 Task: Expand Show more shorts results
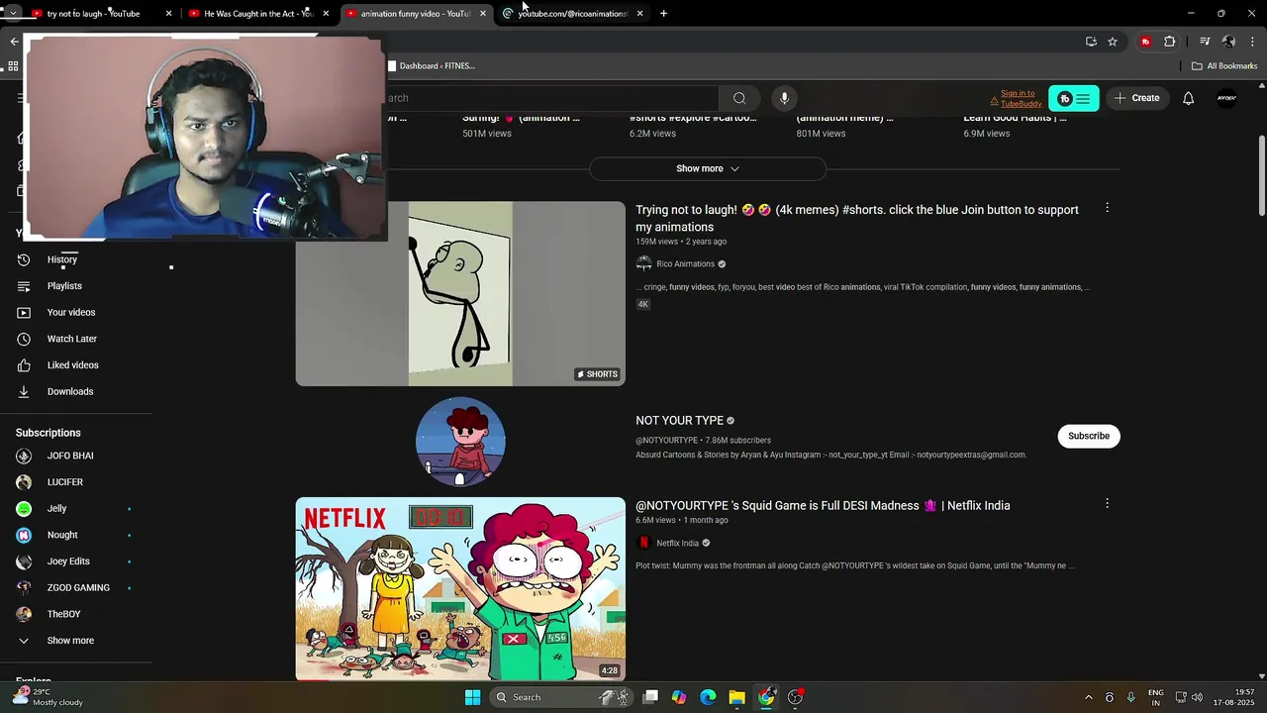tap(708, 168)
